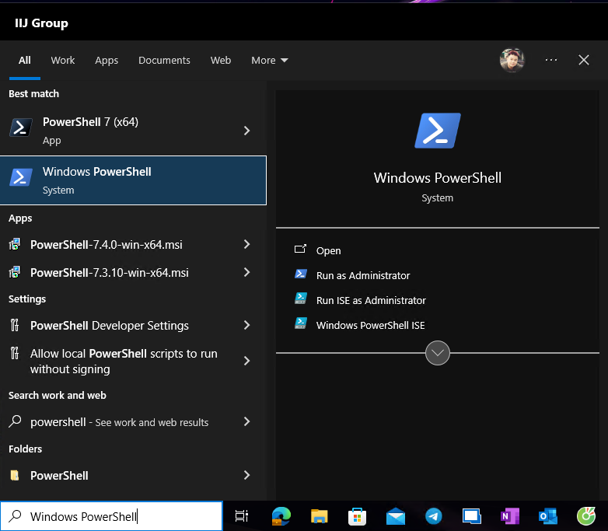Open Microsoft Edge from the taskbar

pos(281,516)
